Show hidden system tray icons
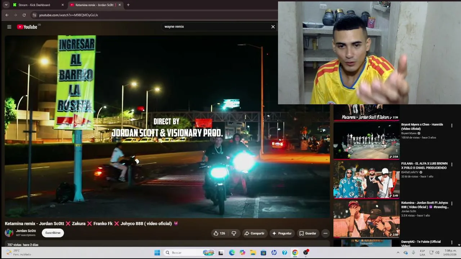Screen dimensions: 461x259 [x=398, y=253]
